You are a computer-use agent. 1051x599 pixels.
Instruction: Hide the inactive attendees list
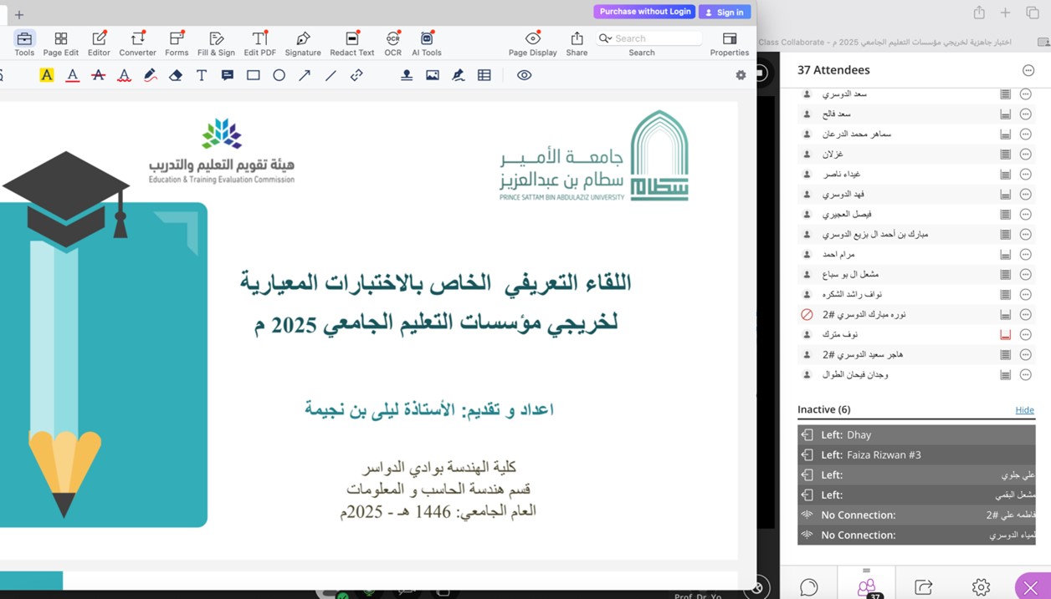pos(1024,410)
